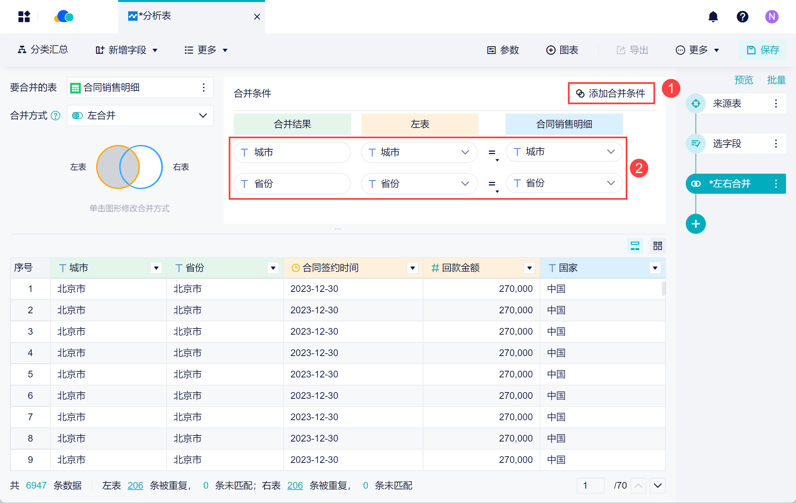Switch to list table view icon

click(x=635, y=246)
